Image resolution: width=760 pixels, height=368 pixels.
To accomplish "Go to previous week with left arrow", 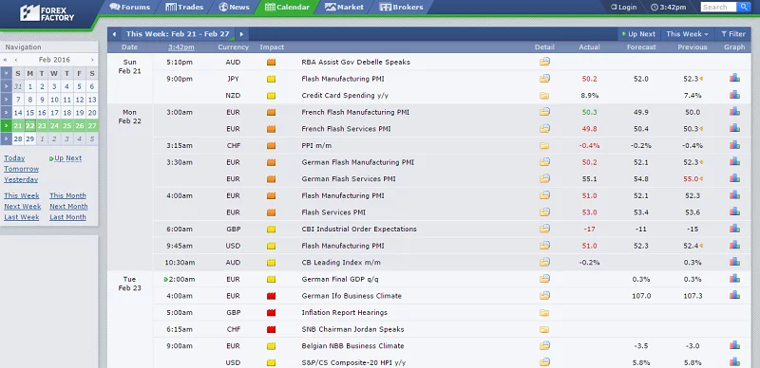I will point(114,34).
